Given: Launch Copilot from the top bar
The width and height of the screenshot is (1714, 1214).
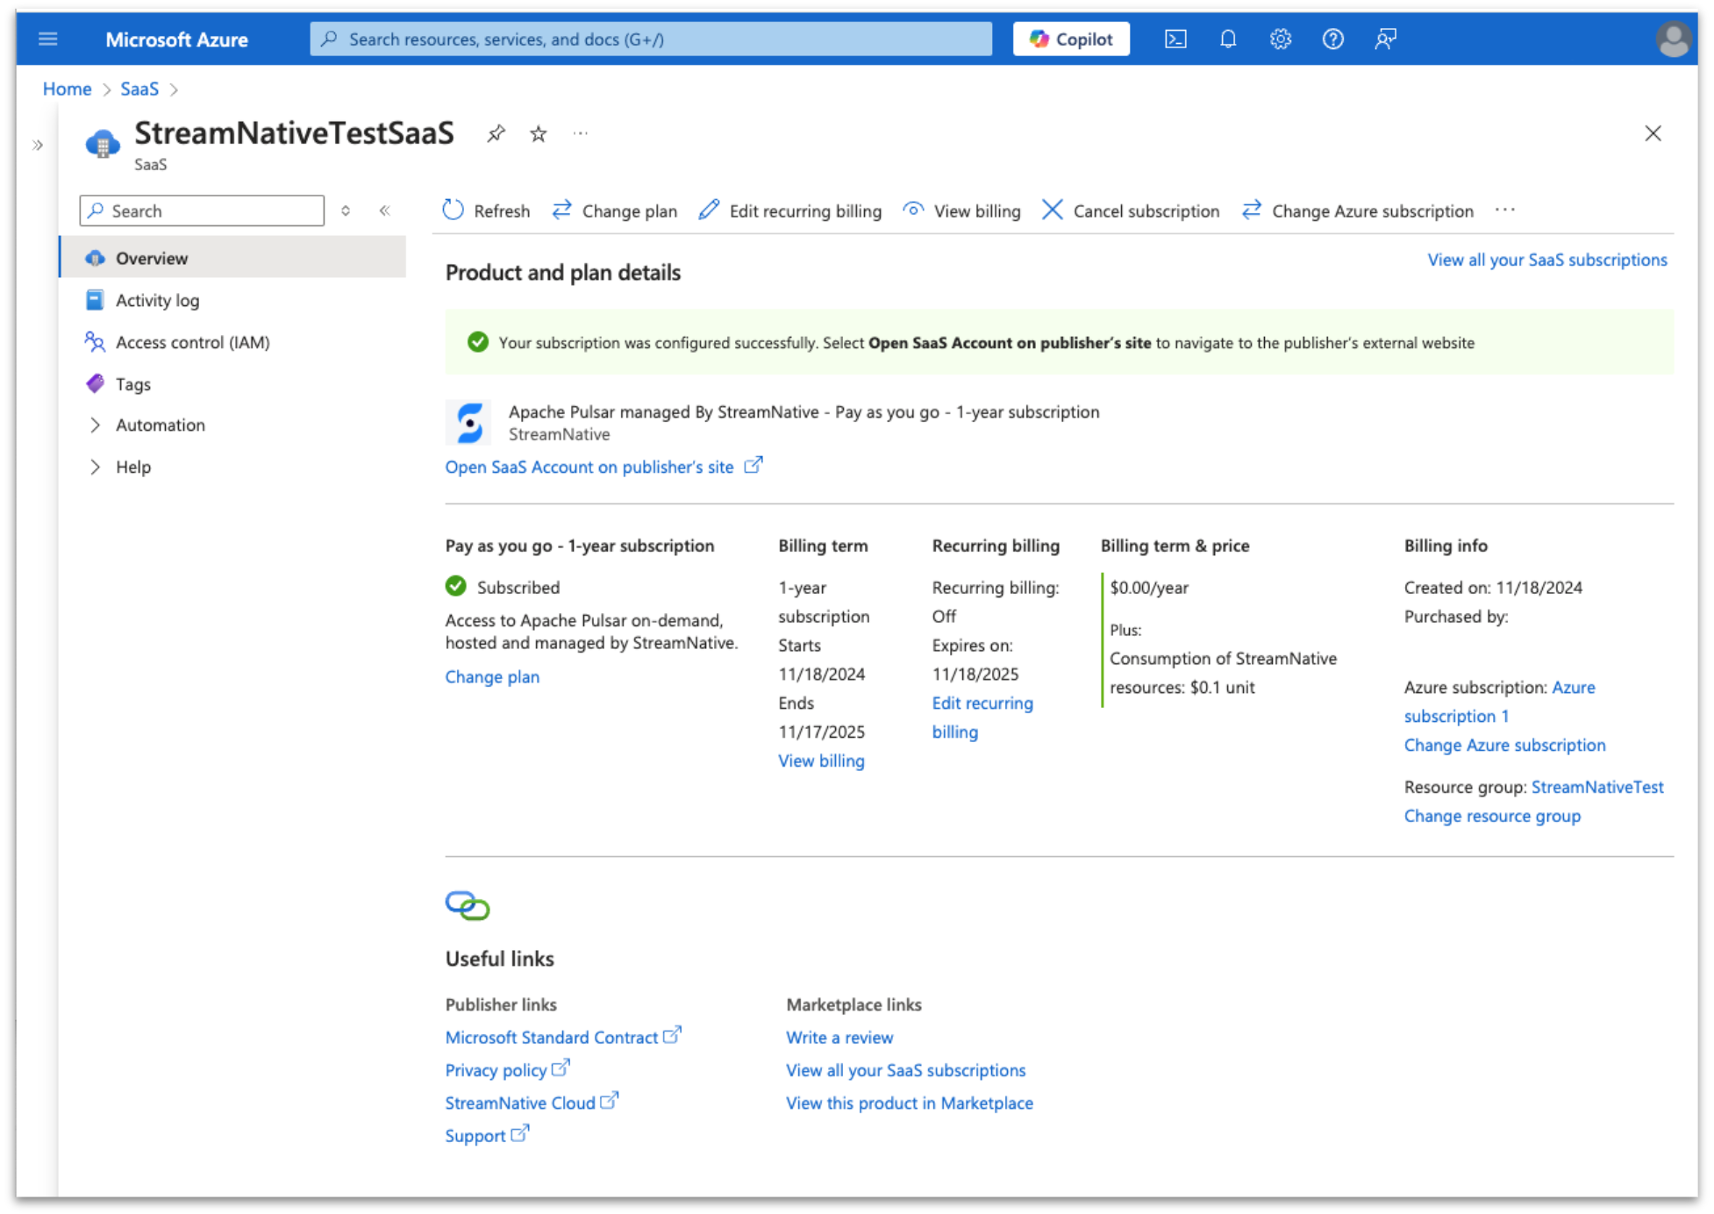Looking at the screenshot, I should click(x=1071, y=39).
